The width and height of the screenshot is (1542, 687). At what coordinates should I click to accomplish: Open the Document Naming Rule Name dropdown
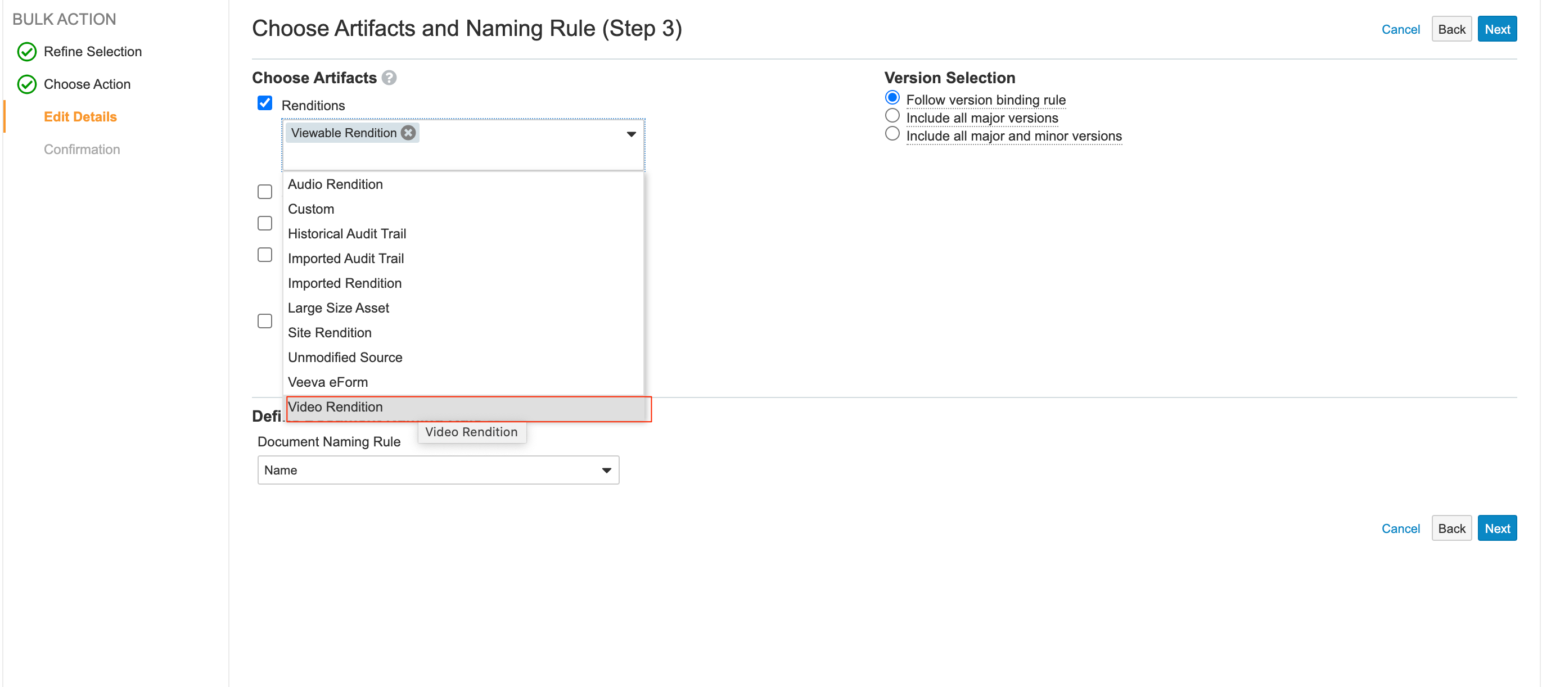(x=438, y=471)
